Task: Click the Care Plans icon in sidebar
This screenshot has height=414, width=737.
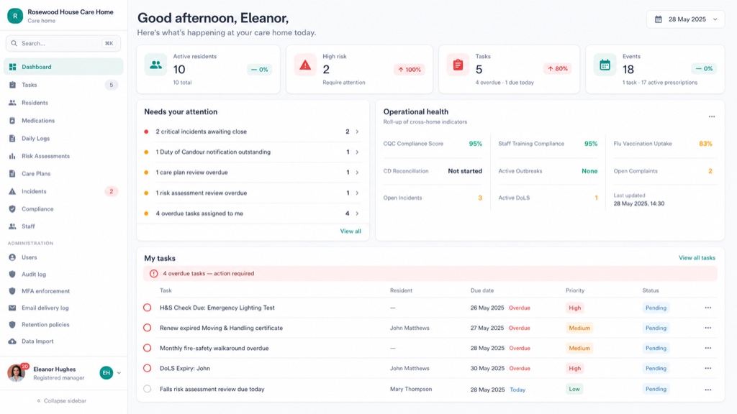Action: point(13,174)
